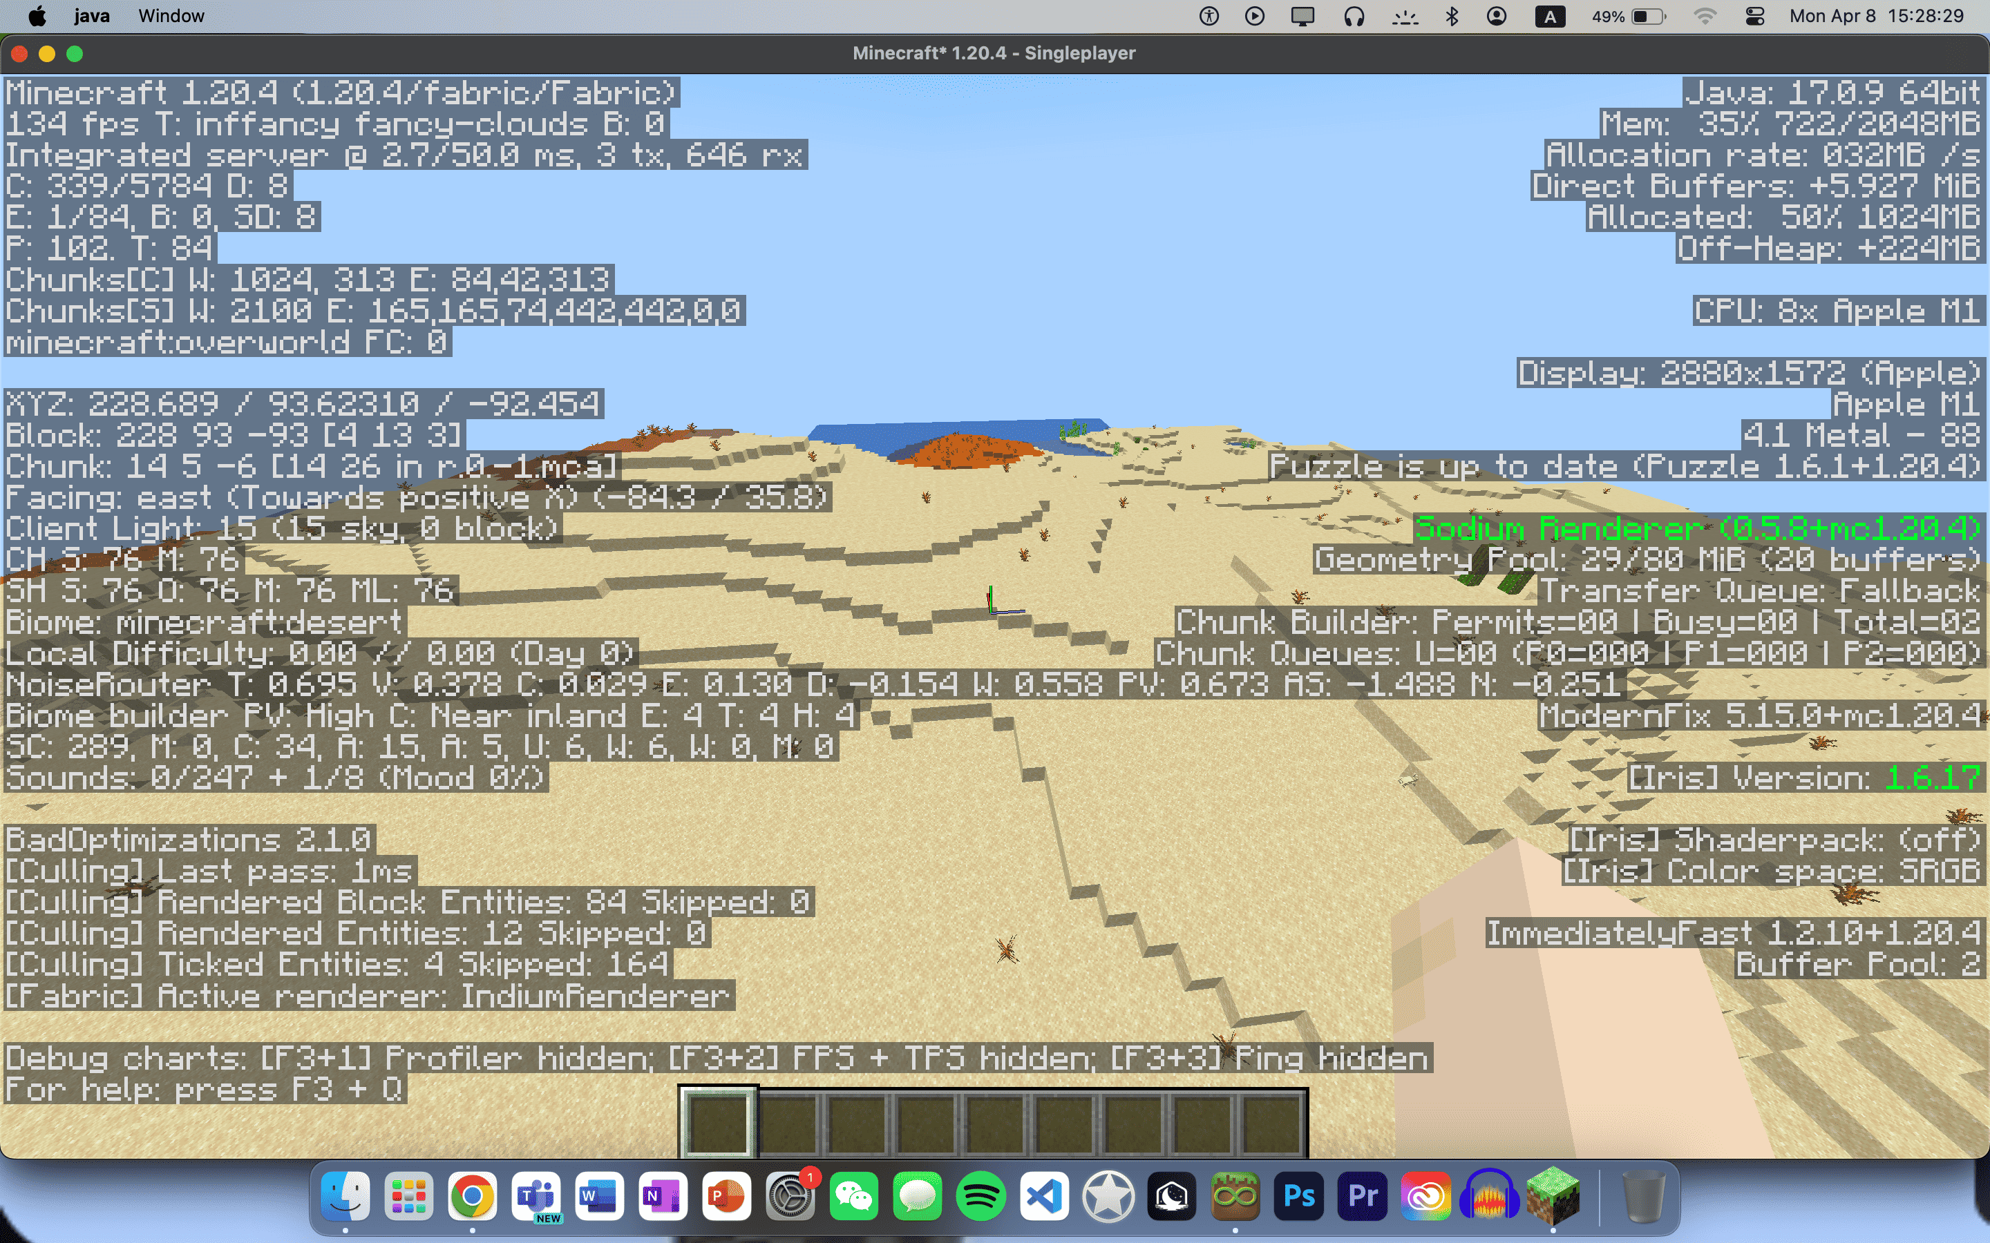Click the 'ModernFix 5.15.0+mc1.20.4' line
The image size is (1990, 1243).
click(x=1761, y=716)
